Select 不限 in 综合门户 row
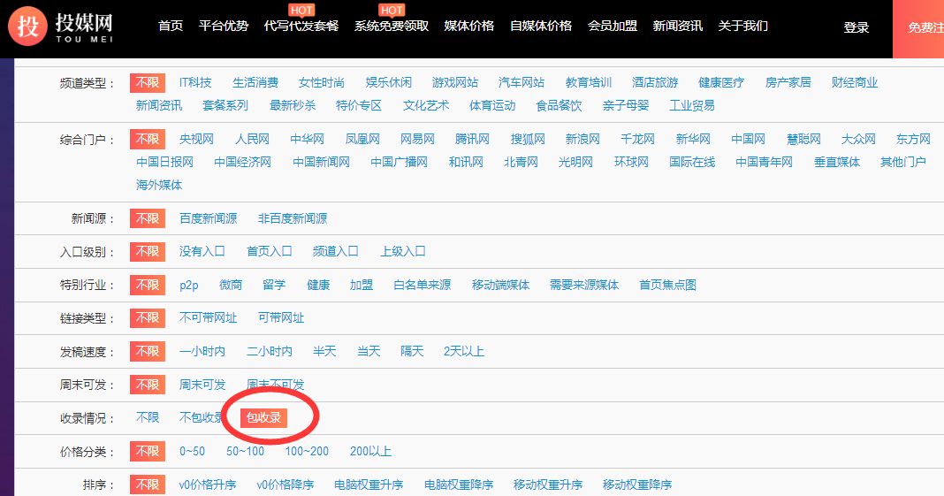944x496 pixels. pyautogui.click(x=148, y=139)
